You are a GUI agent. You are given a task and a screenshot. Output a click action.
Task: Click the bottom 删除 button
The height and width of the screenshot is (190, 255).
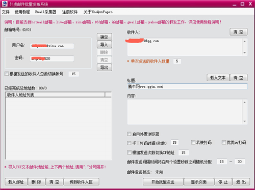point(37,182)
